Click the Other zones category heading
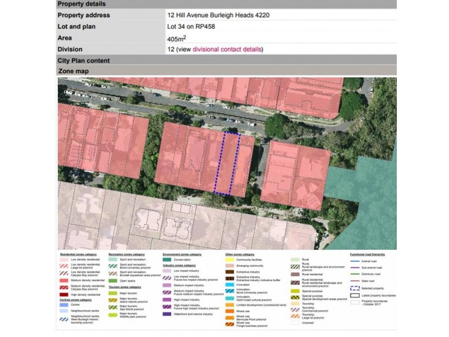 click(240, 254)
